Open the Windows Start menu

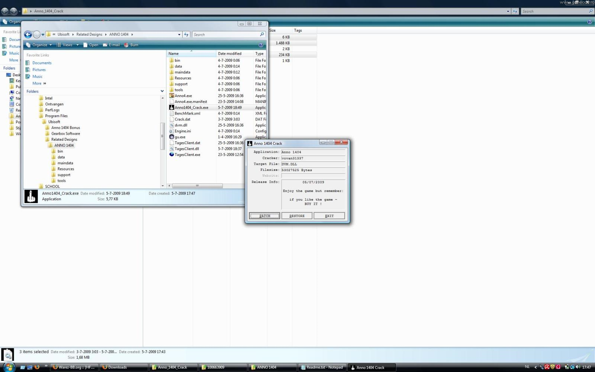click(x=8, y=367)
